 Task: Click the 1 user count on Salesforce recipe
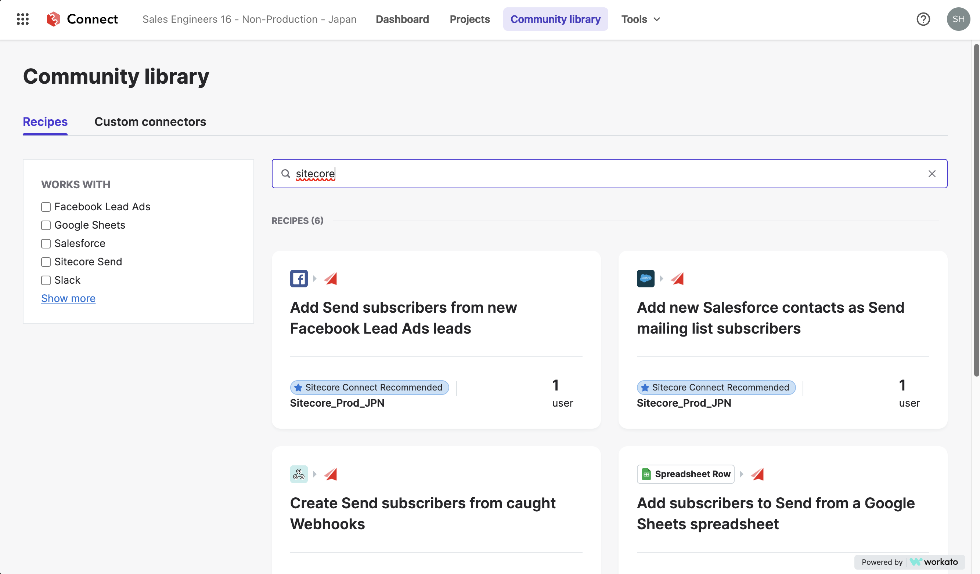(x=909, y=393)
